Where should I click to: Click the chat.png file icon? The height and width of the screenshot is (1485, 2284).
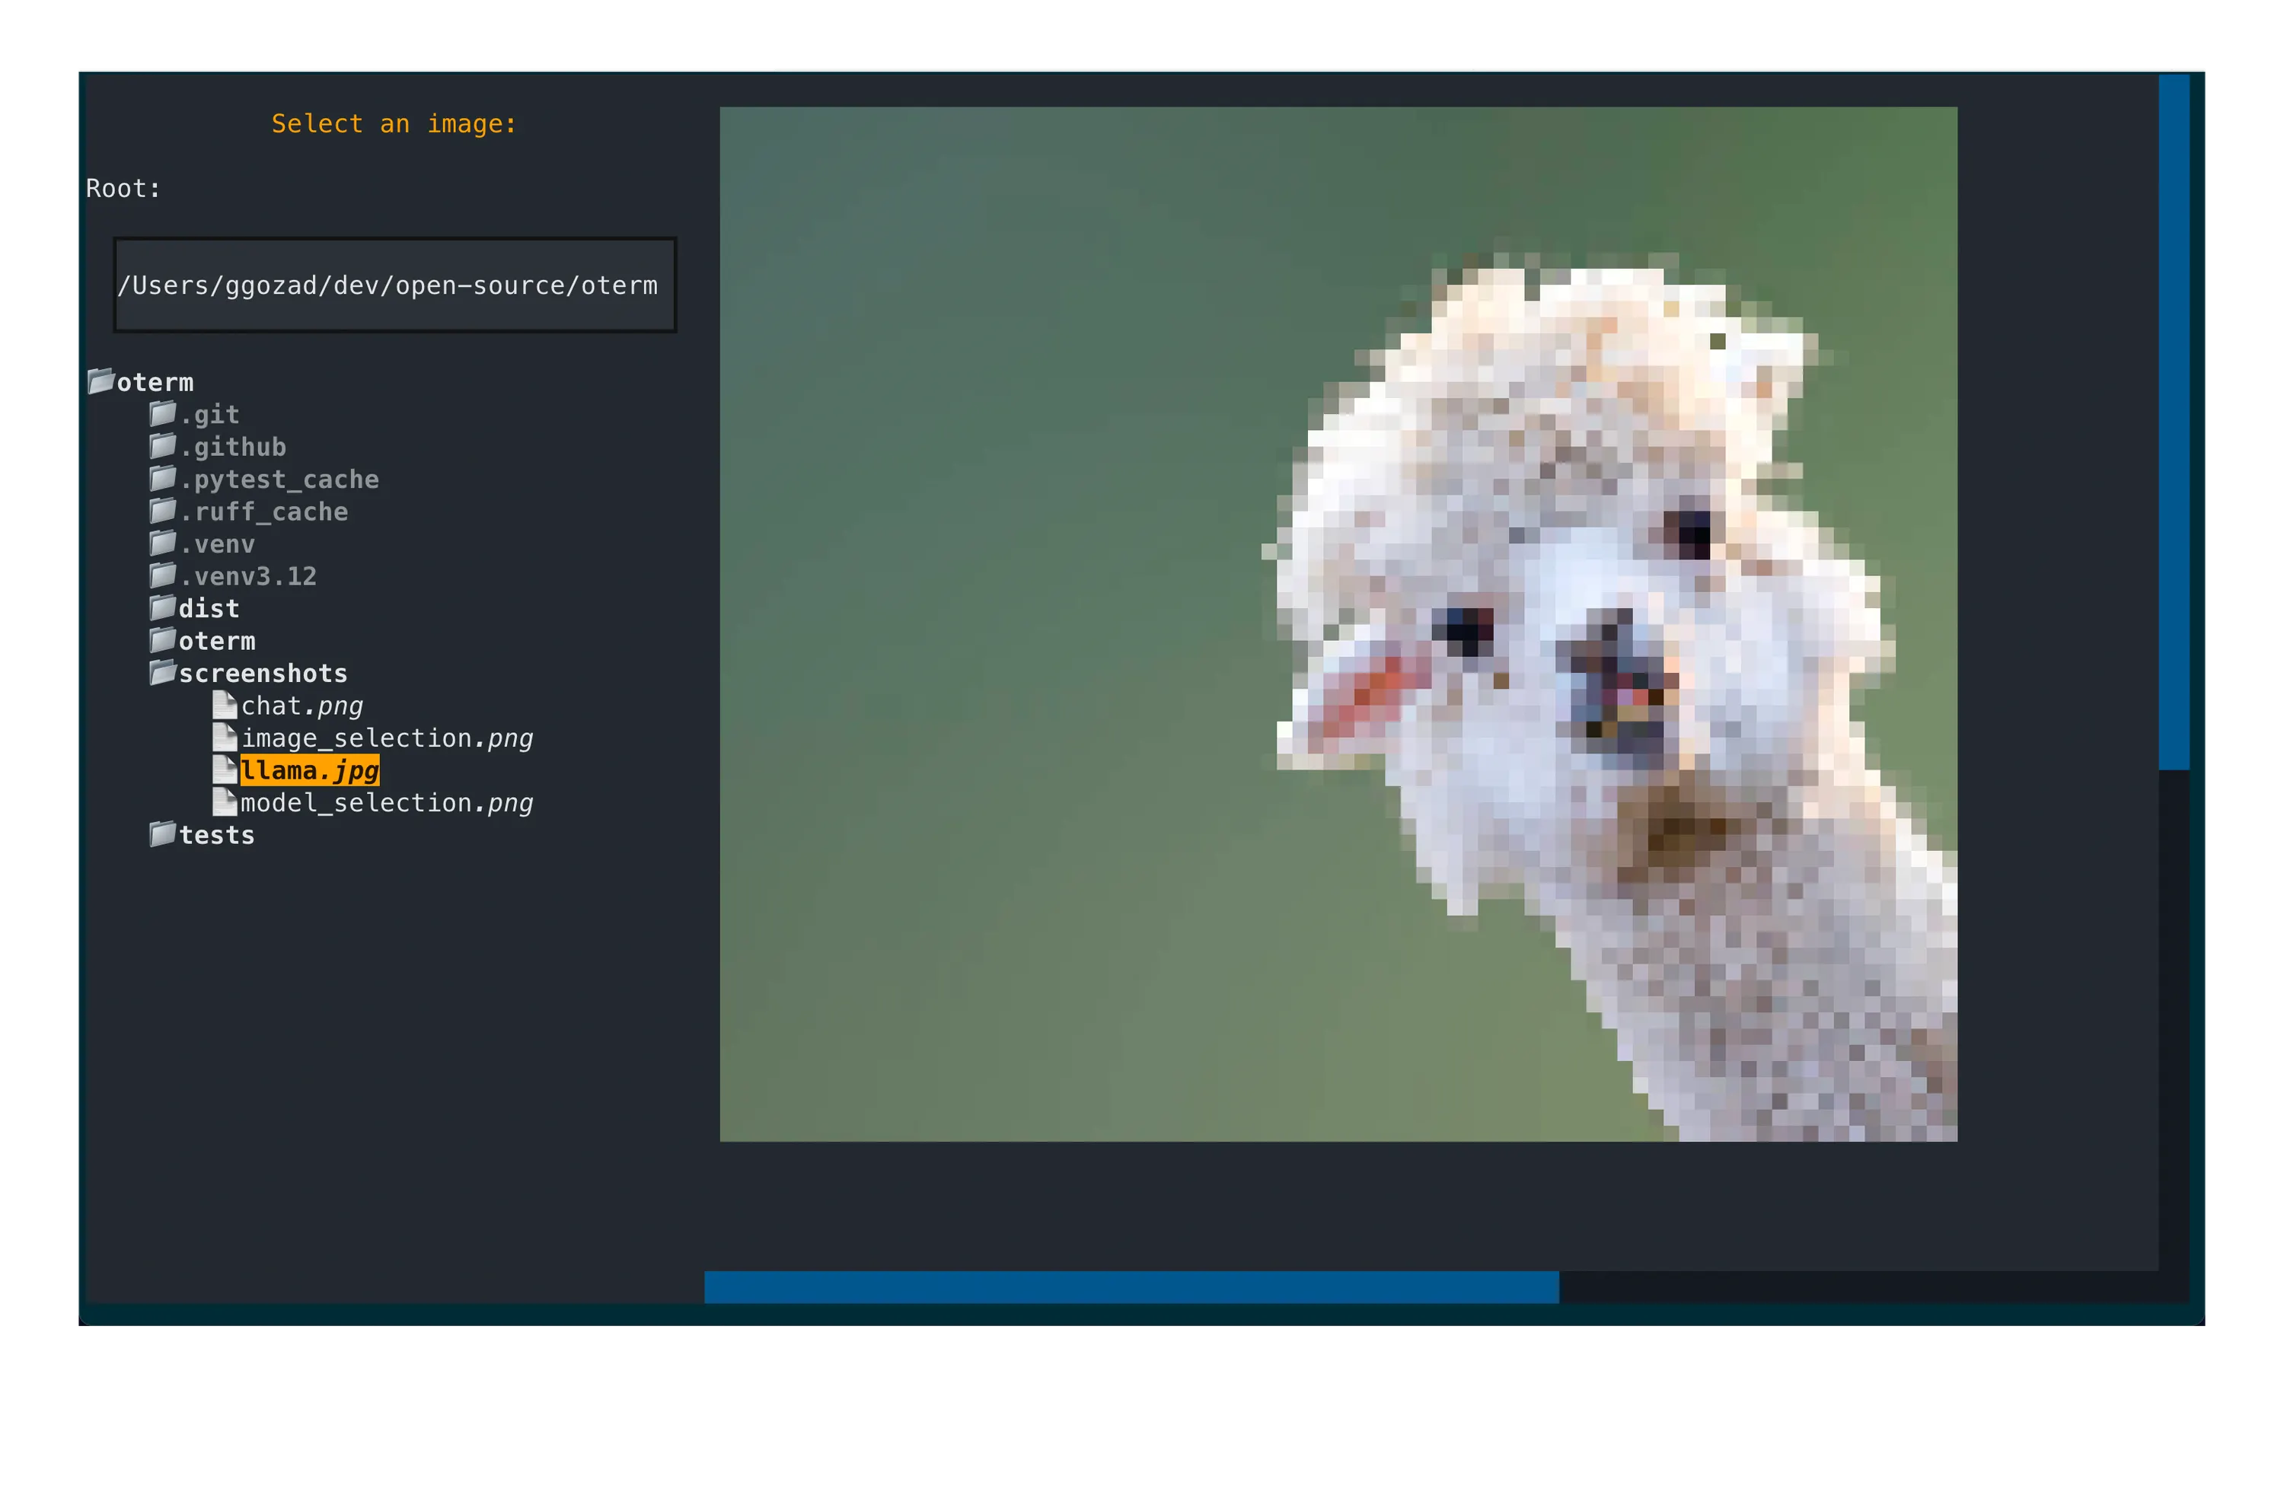[225, 705]
